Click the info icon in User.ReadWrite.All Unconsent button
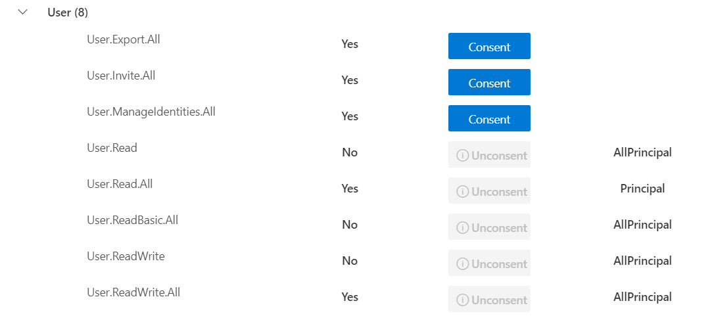 click(462, 300)
